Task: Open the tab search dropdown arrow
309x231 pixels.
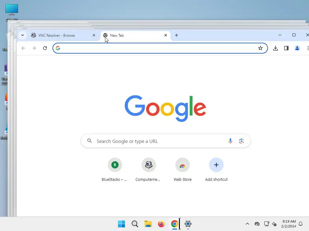Action: click(x=23, y=35)
